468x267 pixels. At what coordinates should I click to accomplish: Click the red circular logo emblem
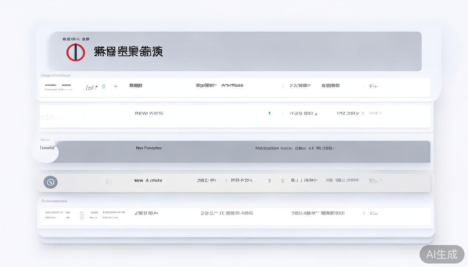pos(76,52)
